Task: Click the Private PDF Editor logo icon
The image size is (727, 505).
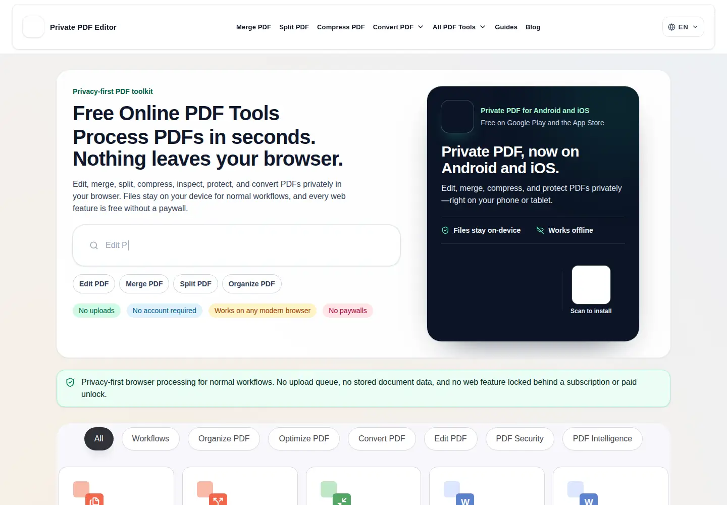Action: [x=33, y=27]
